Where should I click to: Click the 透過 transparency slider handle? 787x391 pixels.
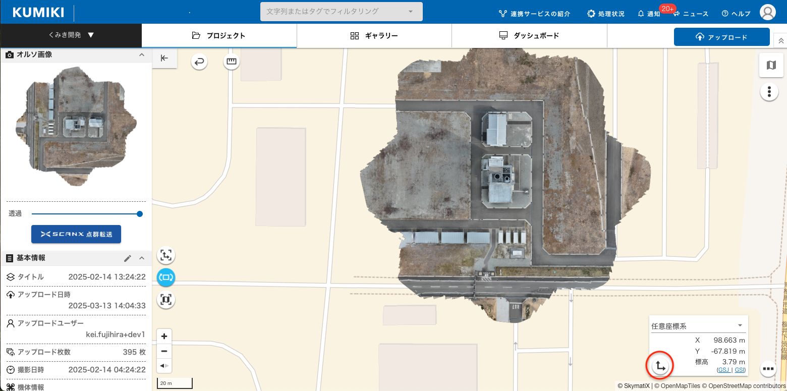140,214
